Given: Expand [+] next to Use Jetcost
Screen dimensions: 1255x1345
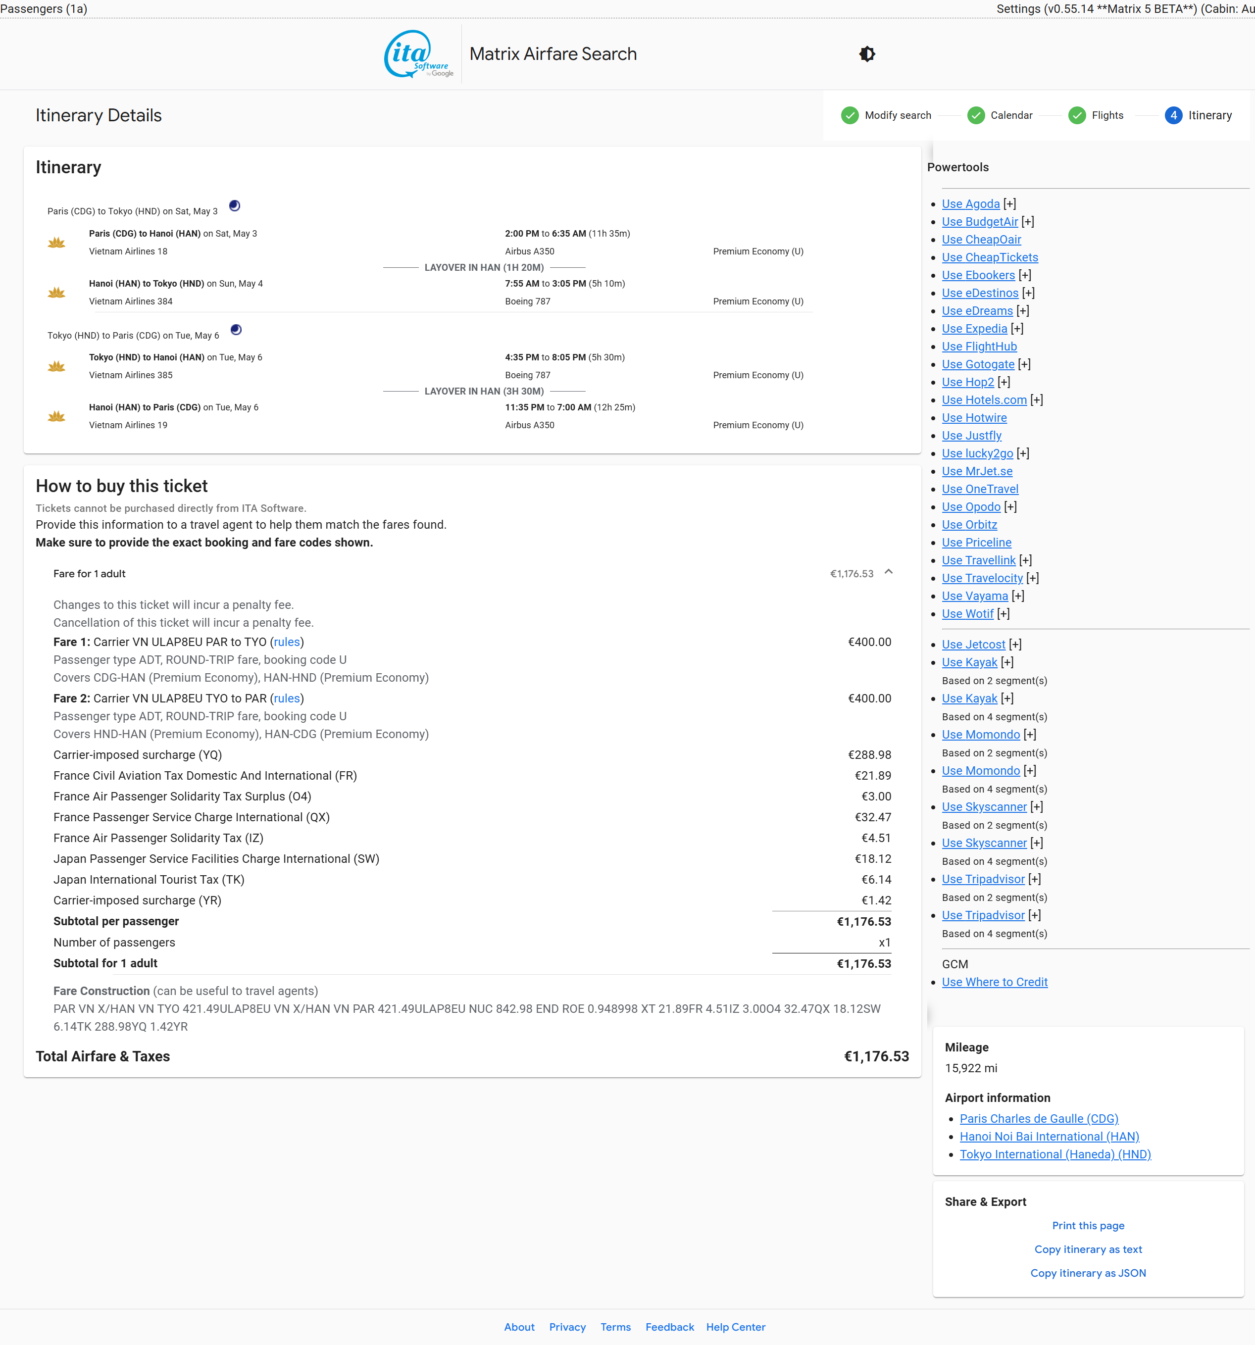Looking at the screenshot, I should 1015,644.
